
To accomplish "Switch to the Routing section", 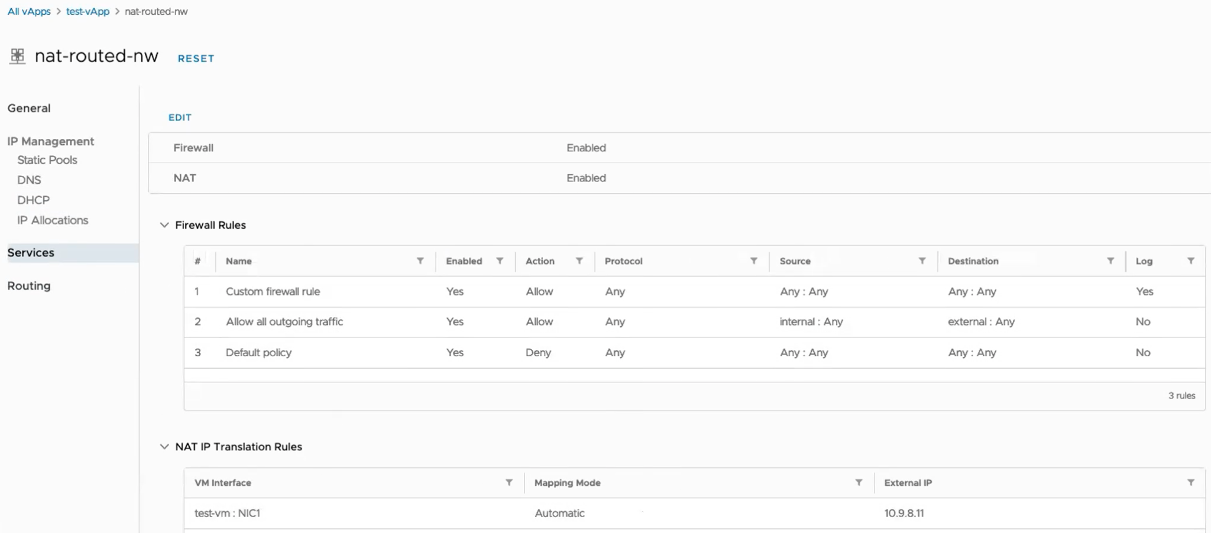I will [x=29, y=285].
